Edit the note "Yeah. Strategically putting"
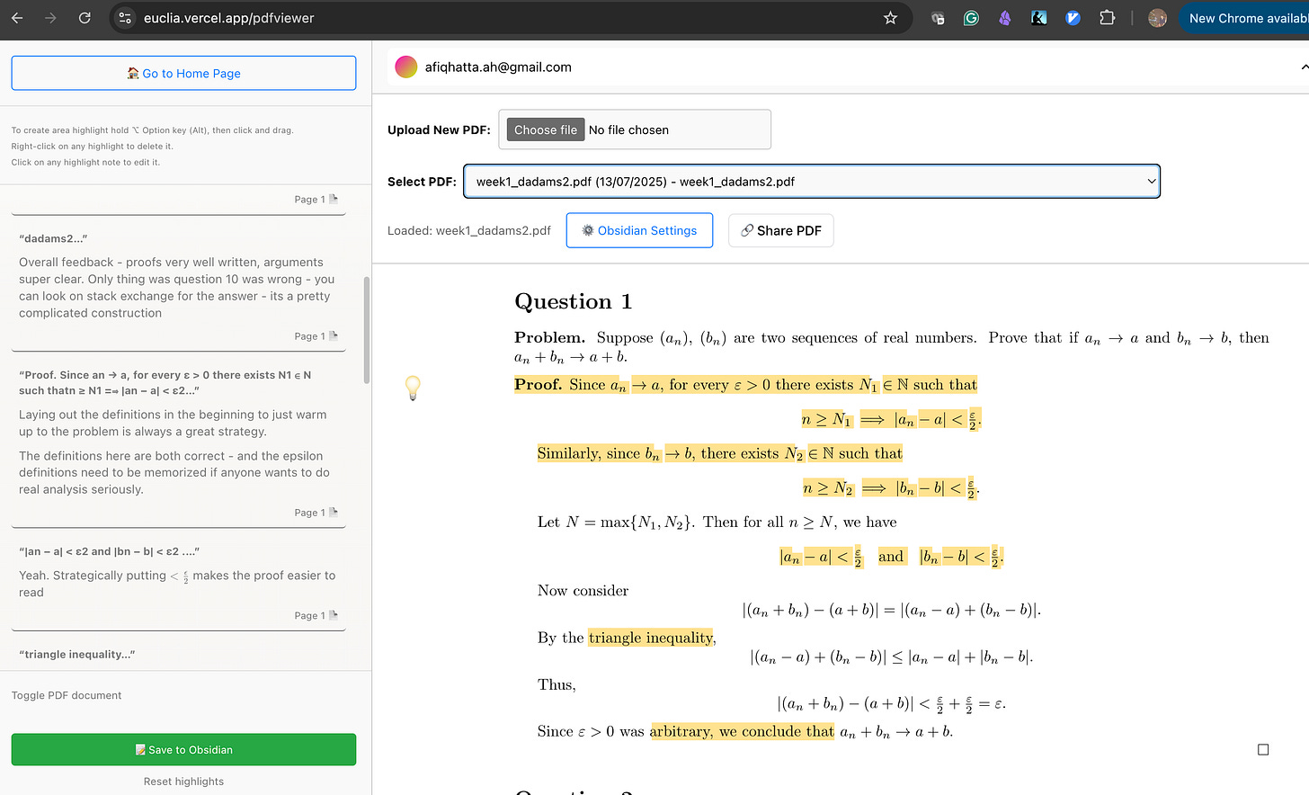This screenshot has height=795, width=1309. [x=177, y=584]
